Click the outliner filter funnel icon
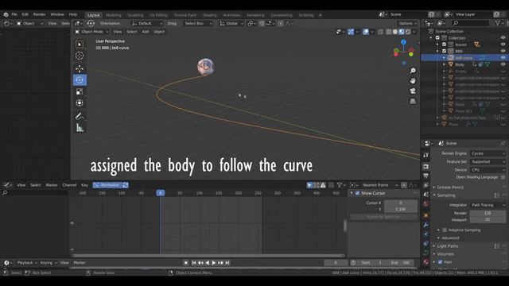Image resolution: width=509 pixels, height=286 pixels. (x=498, y=23)
